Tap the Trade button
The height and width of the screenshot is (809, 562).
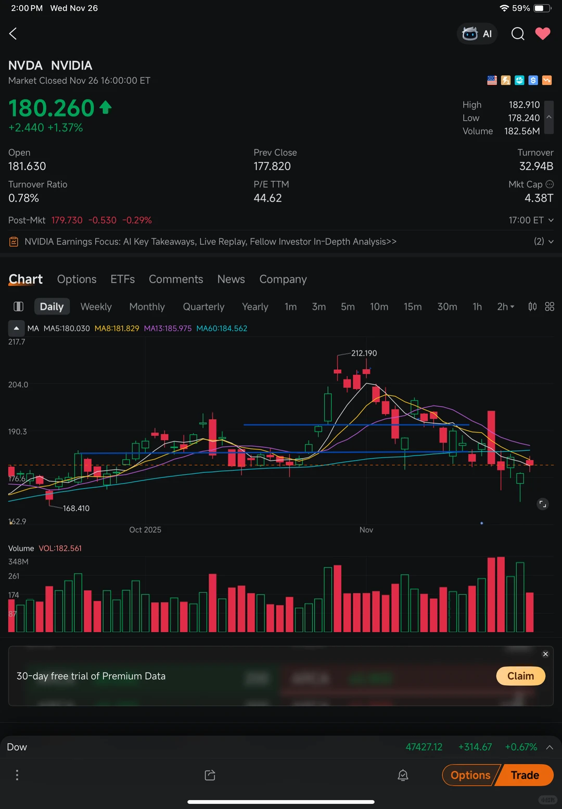(x=525, y=775)
